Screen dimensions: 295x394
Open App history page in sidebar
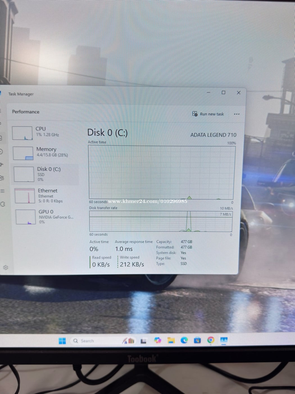click(1, 152)
